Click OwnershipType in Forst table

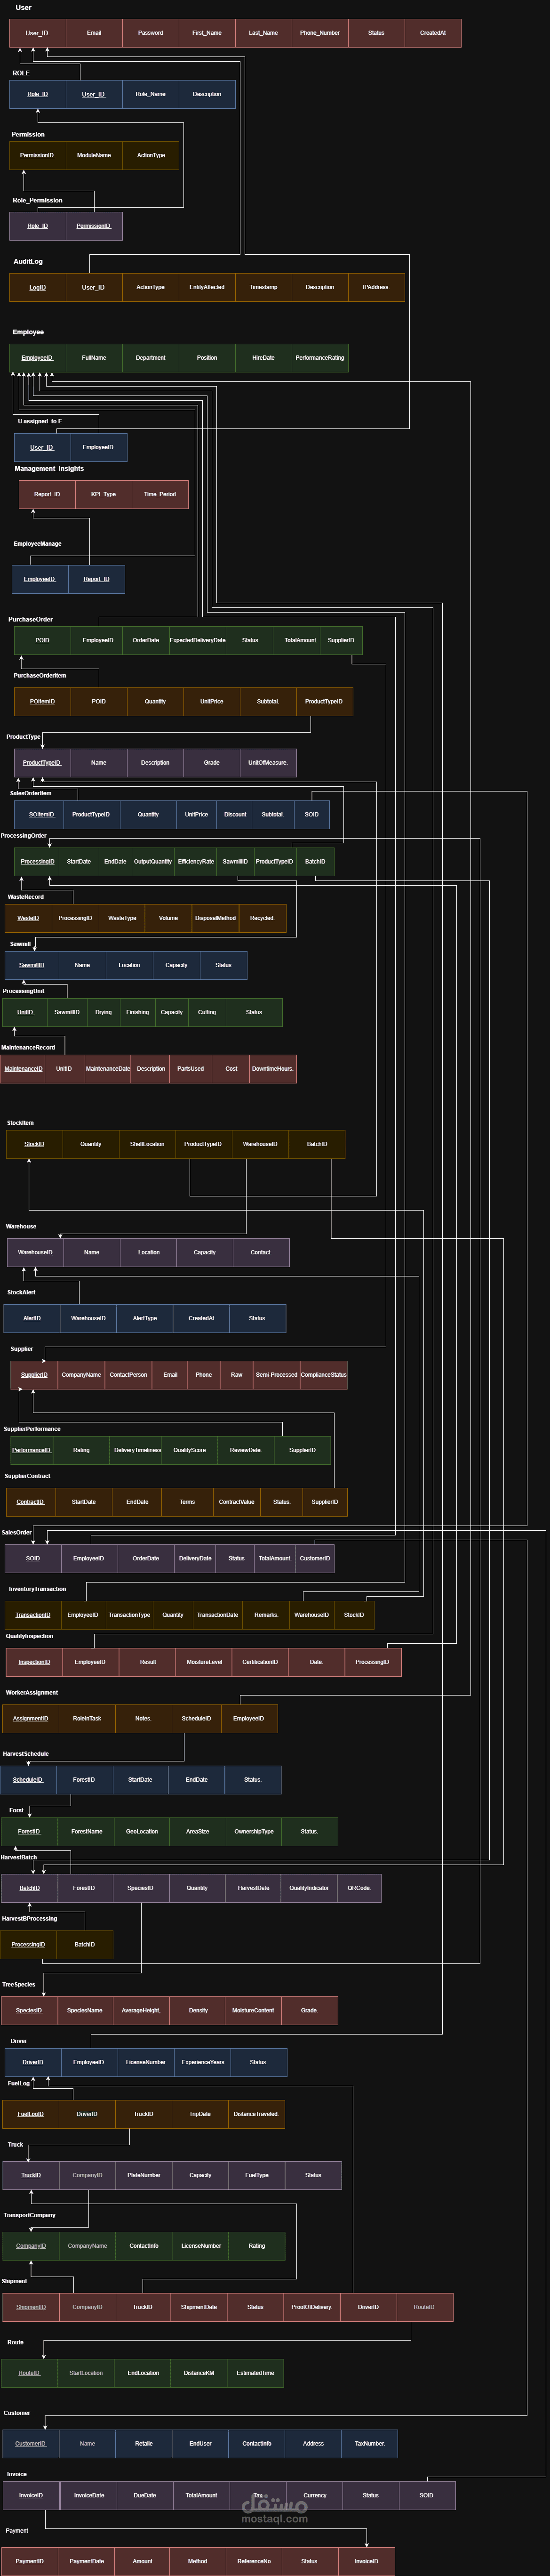(x=254, y=1832)
